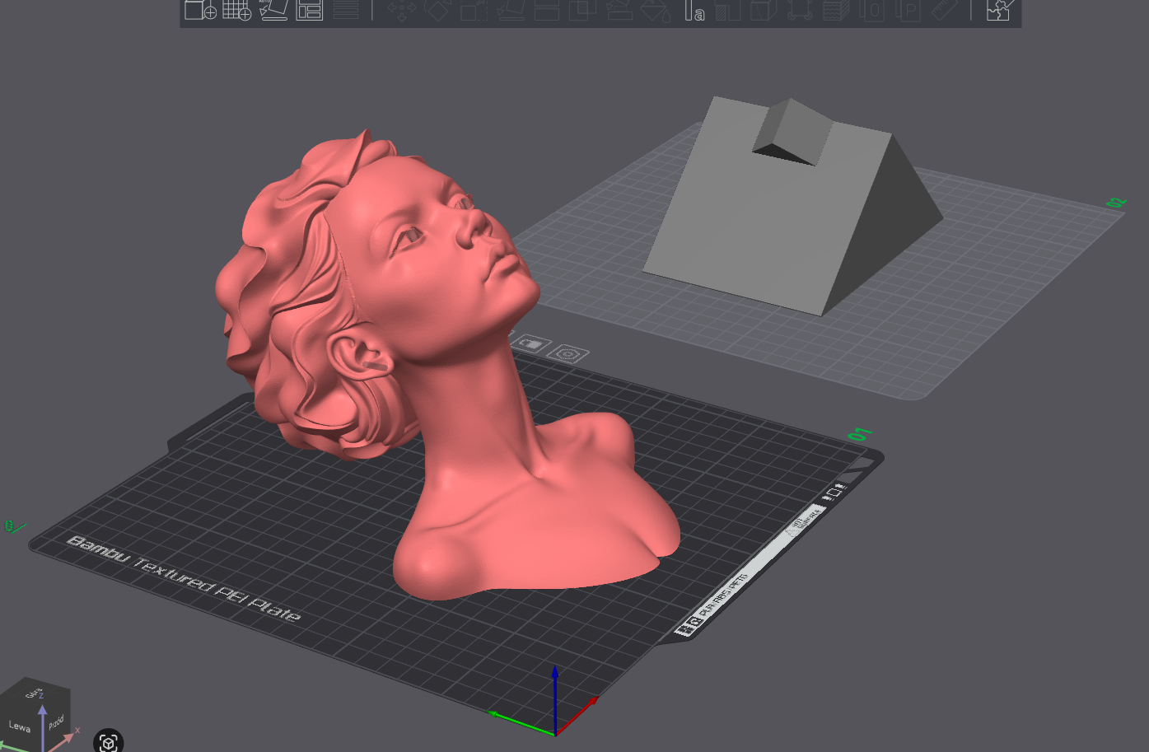Click the white filament label strip on plate 01

(x=752, y=568)
